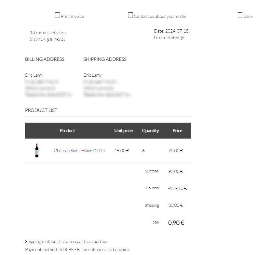Open the Château Saint-Hilaire 2014 product link
Image resolution: width=256 pixels, height=255 pixels.
79,151
